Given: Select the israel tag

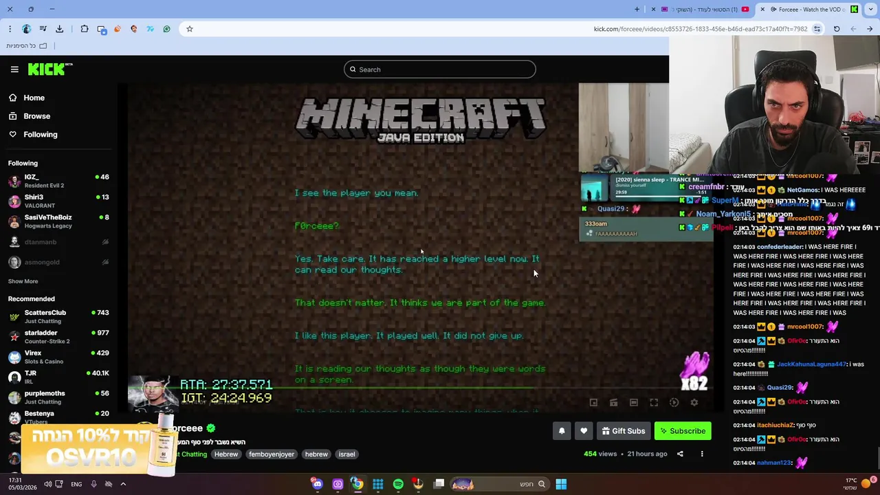Looking at the screenshot, I should (346, 454).
